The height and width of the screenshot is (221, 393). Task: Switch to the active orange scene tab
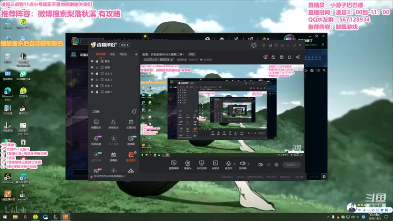(101, 54)
